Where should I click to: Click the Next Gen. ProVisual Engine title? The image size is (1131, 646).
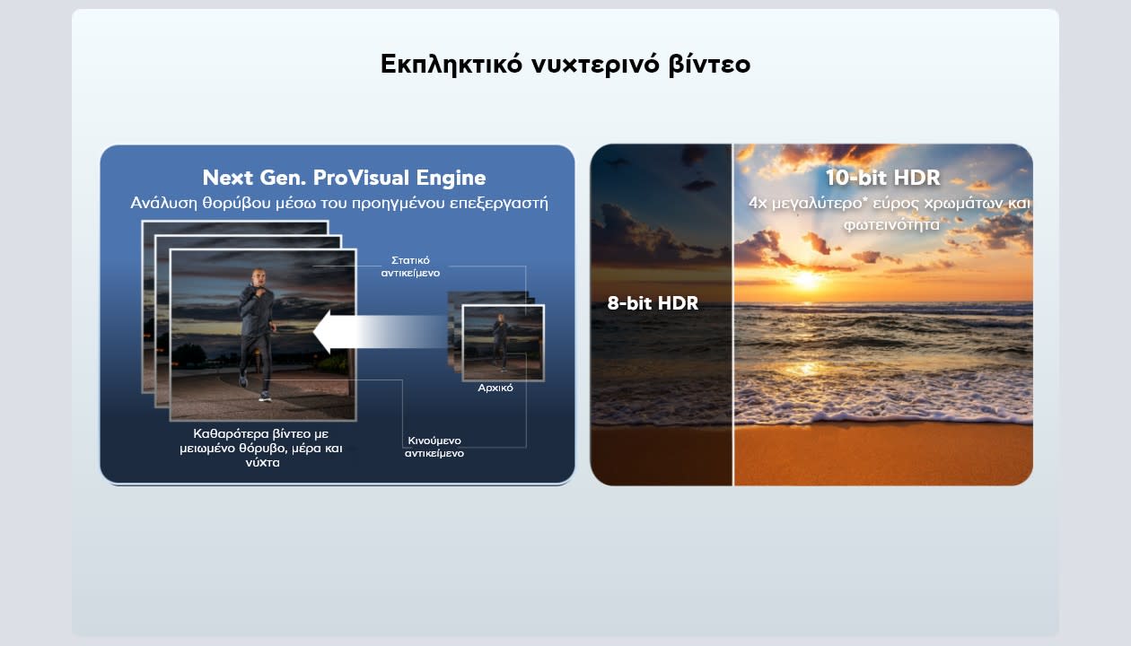[x=344, y=178]
